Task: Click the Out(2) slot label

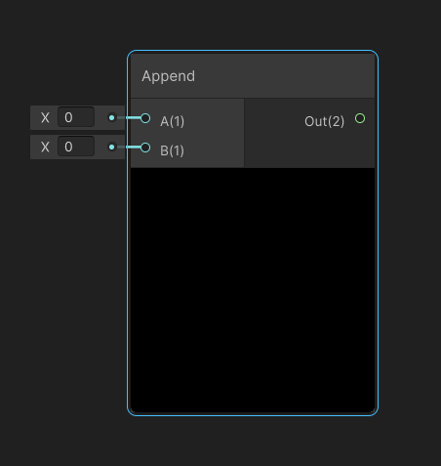Action: pyautogui.click(x=324, y=121)
